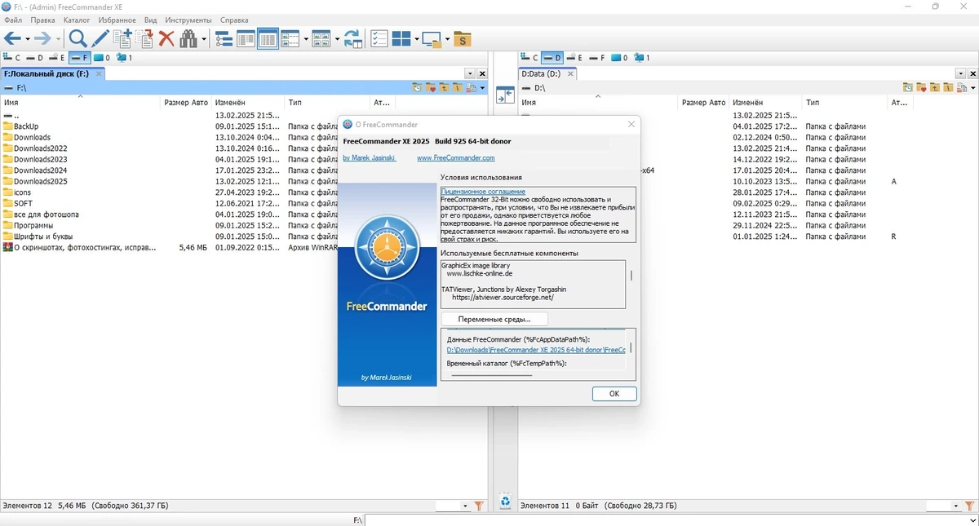This screenshot has height=526, width=979.
Task: Click the right panel orange filter funnel icon
Action: click(968, 506)
